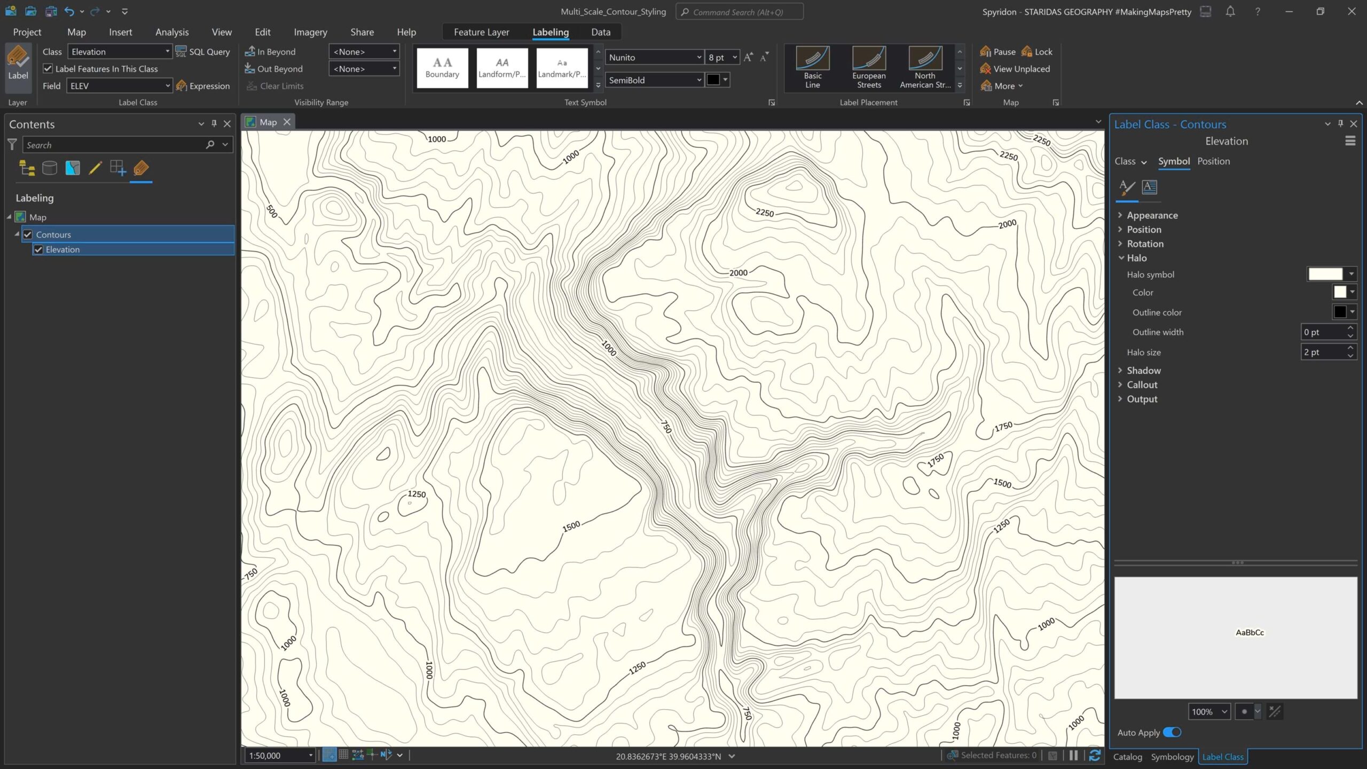Screen dimensions: 1367x769
Task: Click the Pause labeling icon
Action: [985, 52]
